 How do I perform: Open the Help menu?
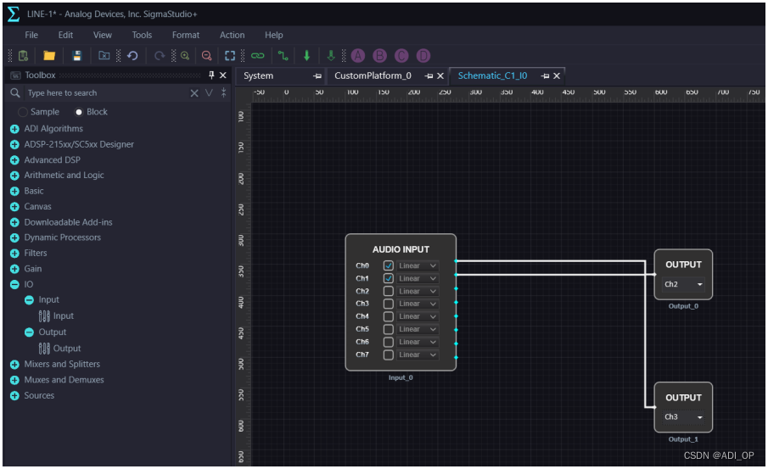click(x=274, y=36)
